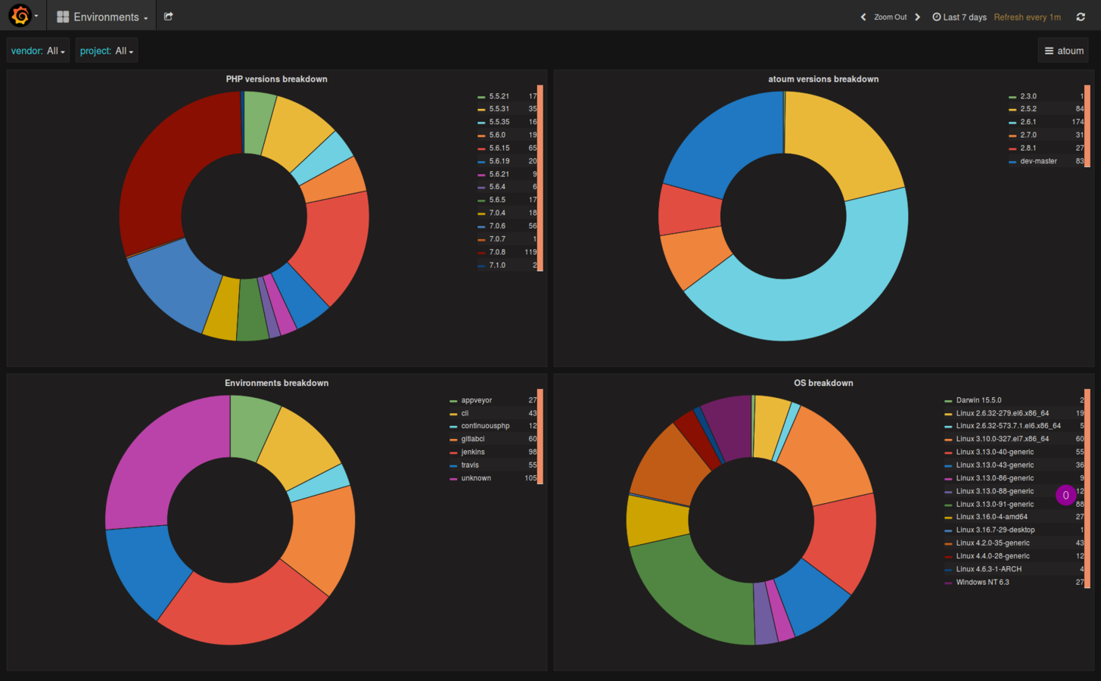This screenshot has height=681, width=1101.
Task: Select Linux 3.13.0-91-generic legend entry
Action: click(994, 504)
